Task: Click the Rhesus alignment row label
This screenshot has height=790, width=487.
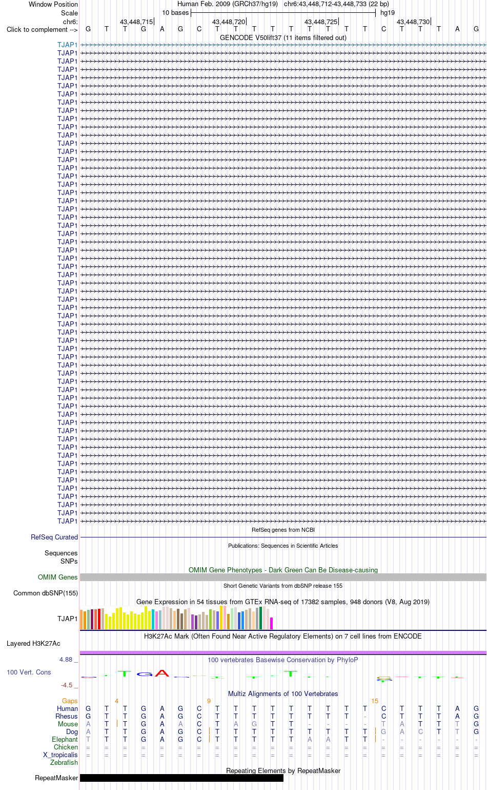Action: pos(67,717)
